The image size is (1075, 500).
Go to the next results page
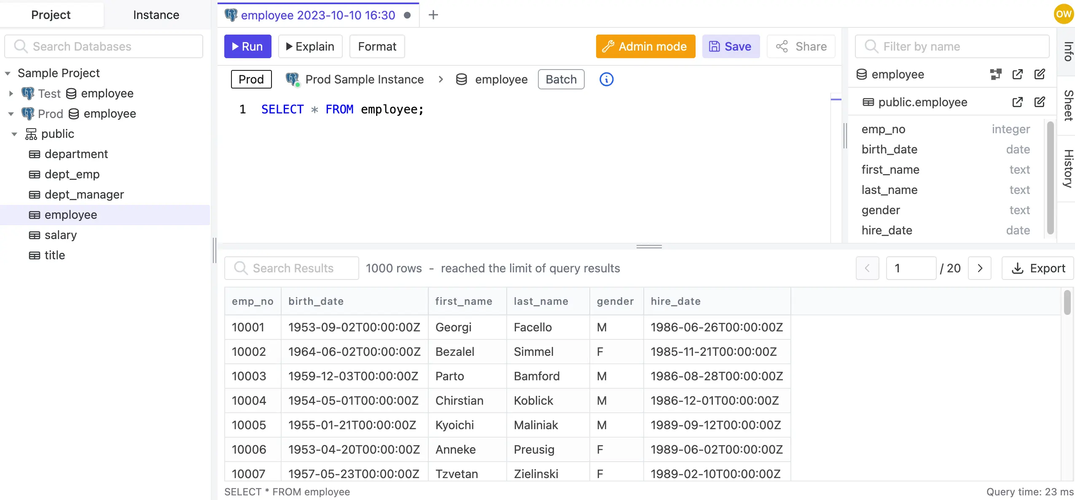[x=980, y=268]
